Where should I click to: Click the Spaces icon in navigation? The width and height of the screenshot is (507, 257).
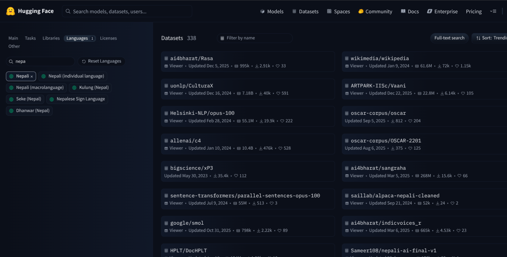(329, 11)
